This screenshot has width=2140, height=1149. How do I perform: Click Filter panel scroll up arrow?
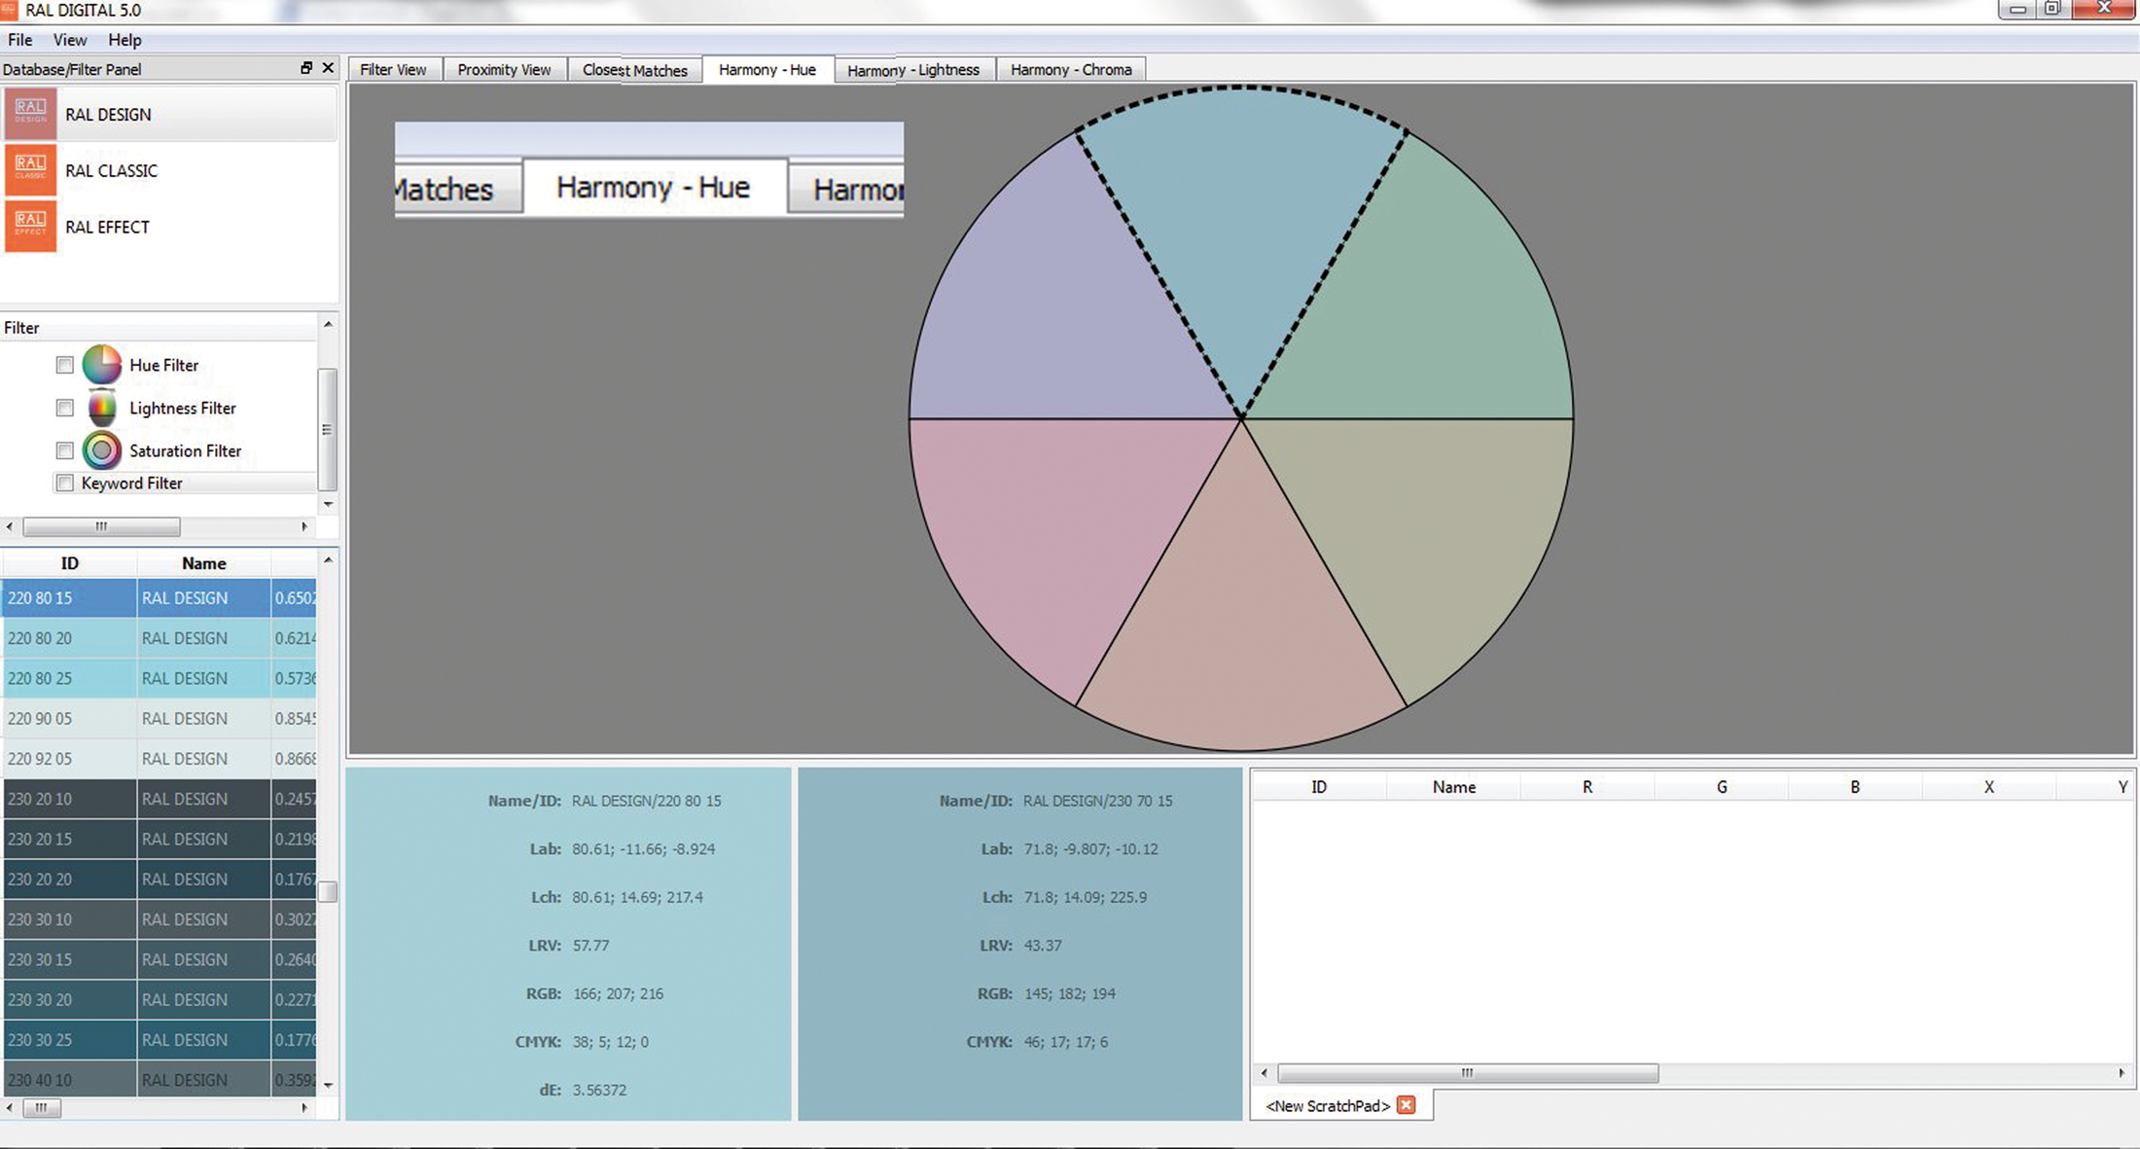click(x=328, y=324)
